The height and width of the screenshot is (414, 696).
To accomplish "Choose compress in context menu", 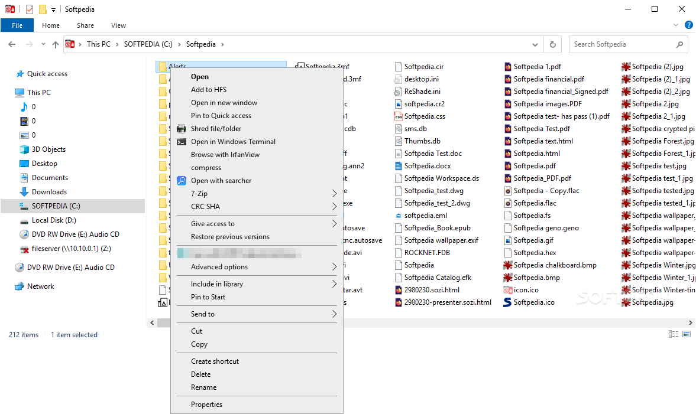I will point(206,168).
